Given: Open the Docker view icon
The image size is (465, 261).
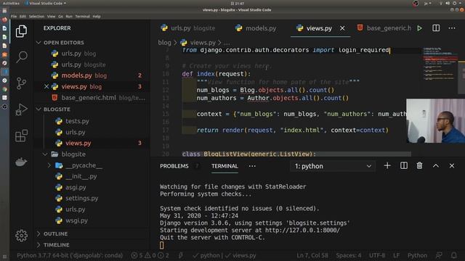Looking at the screenshot, I should click(21, 162).
